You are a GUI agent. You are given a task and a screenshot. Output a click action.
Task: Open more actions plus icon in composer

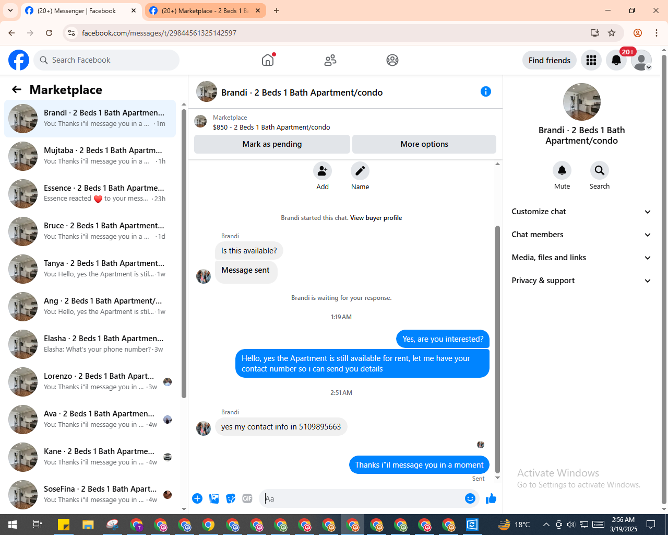tap(197, 498)
